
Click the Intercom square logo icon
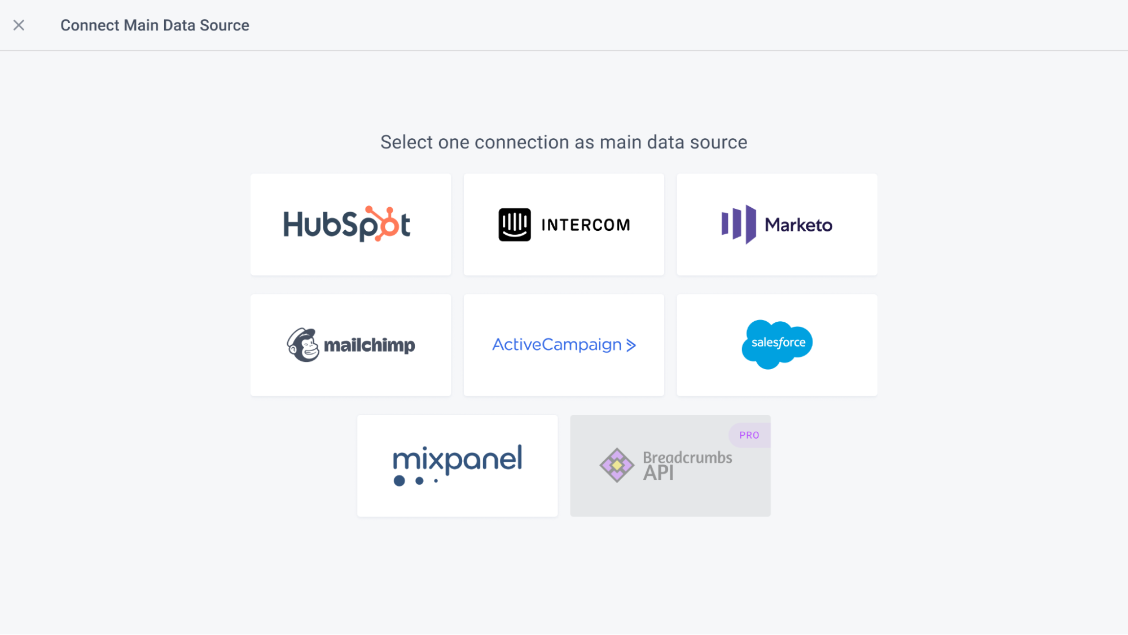point(515,225)
